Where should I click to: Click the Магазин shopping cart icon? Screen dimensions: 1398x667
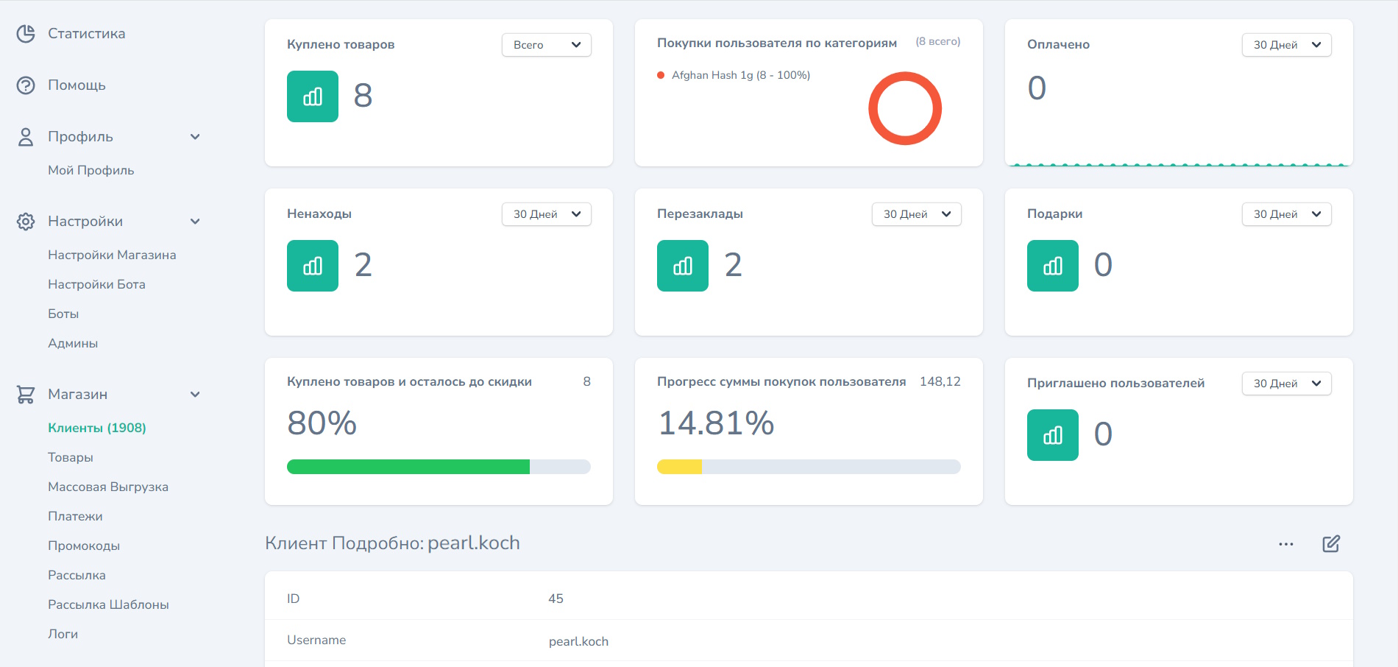[x=26, y=395]
